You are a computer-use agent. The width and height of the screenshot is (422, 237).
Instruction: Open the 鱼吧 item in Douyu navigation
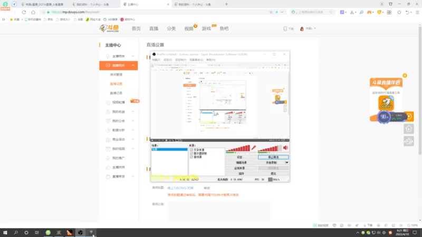(224, 28)
